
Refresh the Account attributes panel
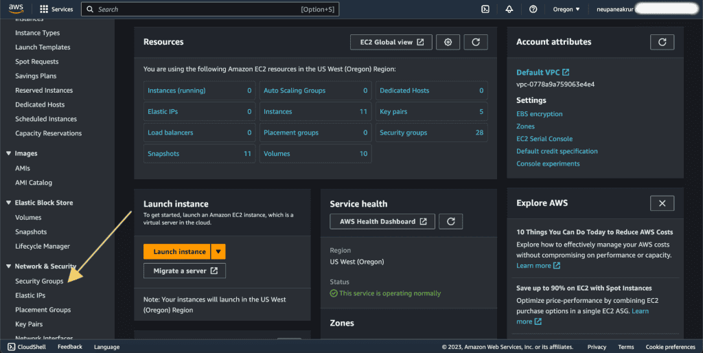(x=662, y=42)
